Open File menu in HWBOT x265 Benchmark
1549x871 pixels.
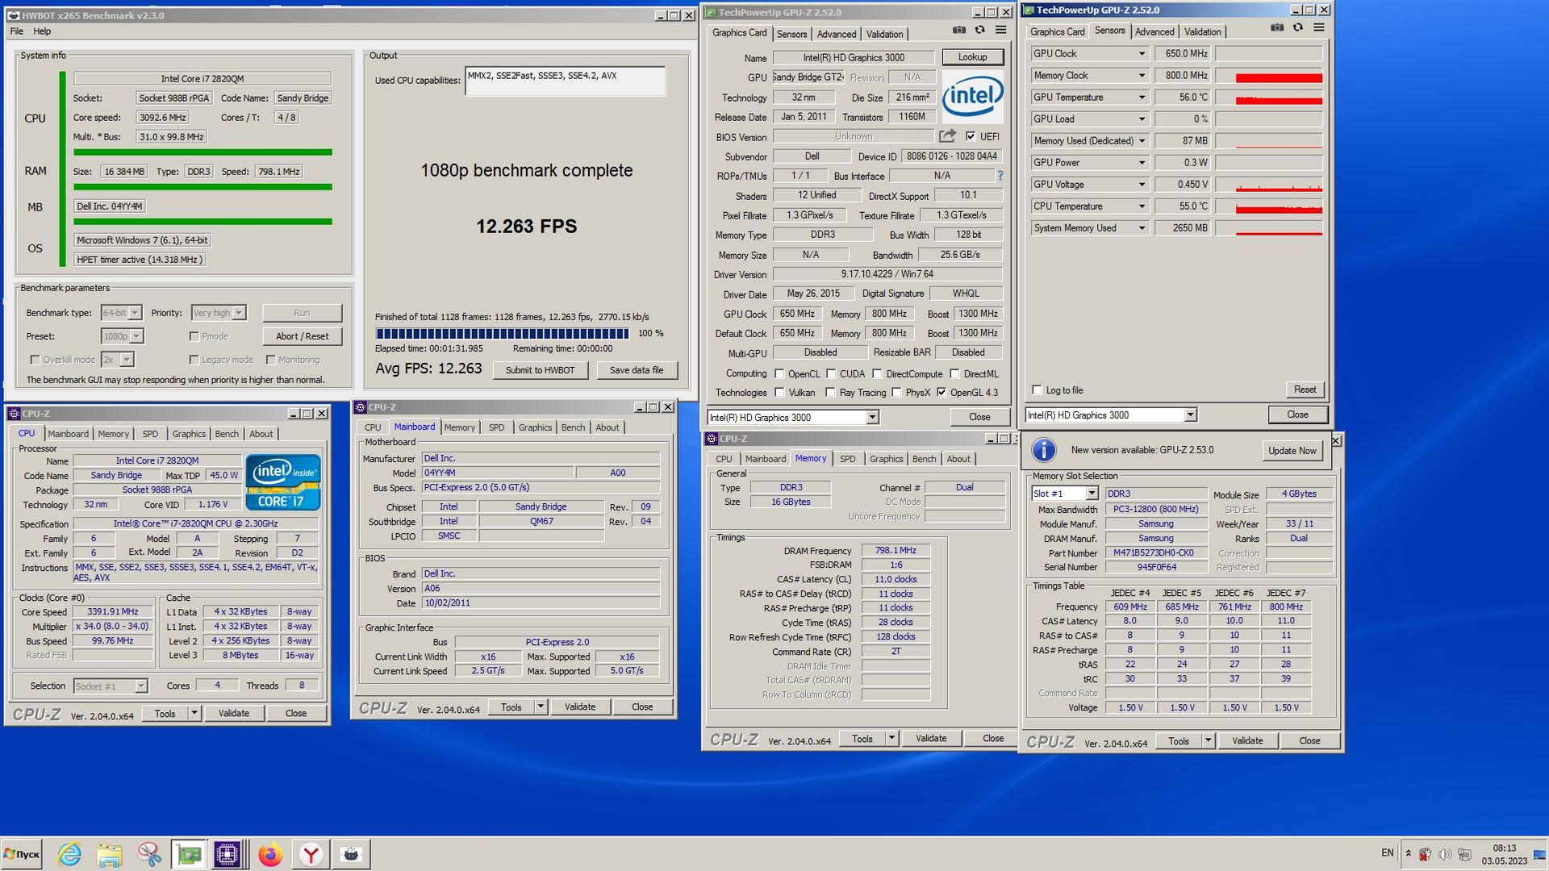(x=16, y=31)
